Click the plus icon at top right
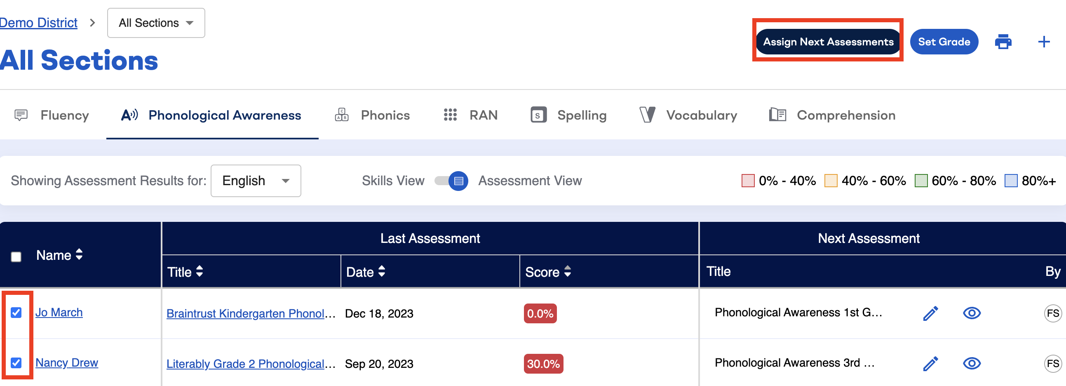 [x=1044, y=42]
